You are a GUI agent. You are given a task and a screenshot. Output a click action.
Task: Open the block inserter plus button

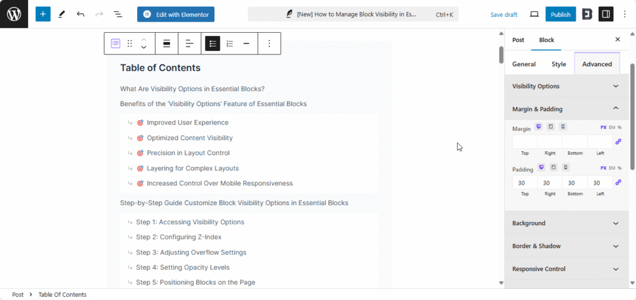click(x=43, y=14)
